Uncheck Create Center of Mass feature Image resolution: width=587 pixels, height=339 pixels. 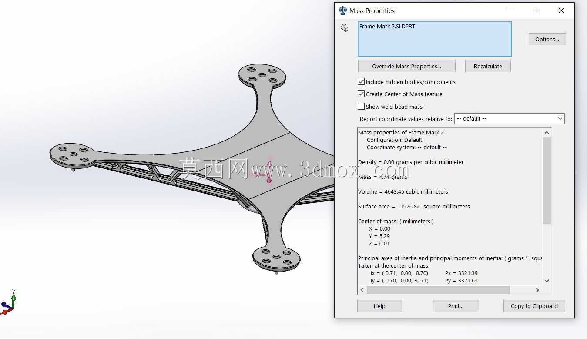pyautogui.click(x=361, y=94)
